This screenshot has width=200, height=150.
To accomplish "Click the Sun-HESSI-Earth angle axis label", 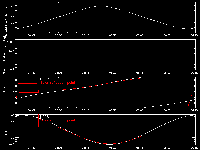I will pyautogui.click(x=7, y=18).
